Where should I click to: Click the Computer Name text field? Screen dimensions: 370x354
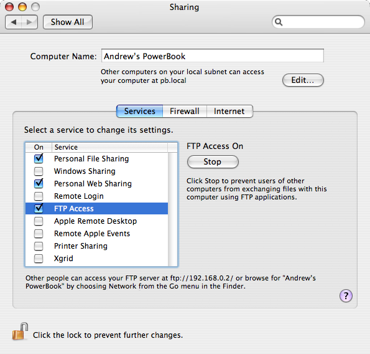tap(213, 56)
